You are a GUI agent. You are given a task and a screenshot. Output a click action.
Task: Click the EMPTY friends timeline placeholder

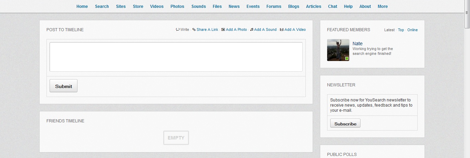pos(176,138)
